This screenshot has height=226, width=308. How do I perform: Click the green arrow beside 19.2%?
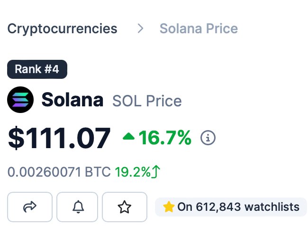click(x=156, y=171)
